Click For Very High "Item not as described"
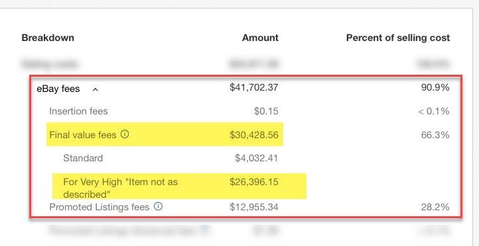The height and width of the screenshot is (246, 479). click(120, 188)
